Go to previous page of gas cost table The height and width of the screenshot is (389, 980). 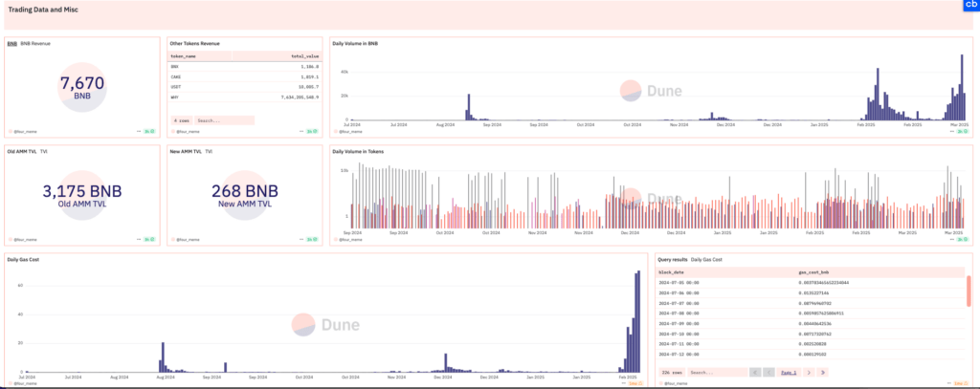point(768,372)
